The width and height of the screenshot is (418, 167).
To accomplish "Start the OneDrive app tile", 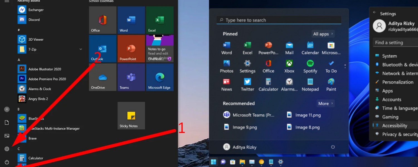I will tap(103, 77).
